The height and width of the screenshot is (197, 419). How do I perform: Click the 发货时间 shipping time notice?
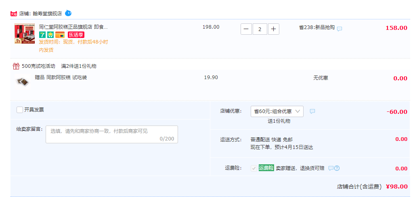[x=73, y=46]
